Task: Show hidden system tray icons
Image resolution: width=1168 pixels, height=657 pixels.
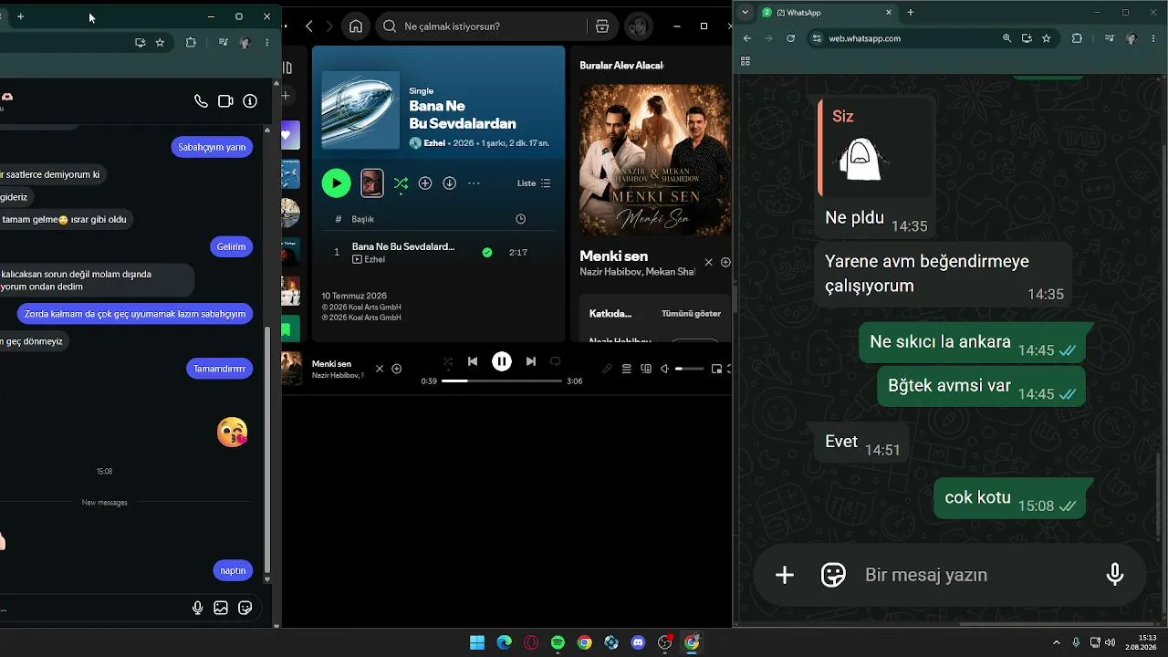Action: (1057, 642)
